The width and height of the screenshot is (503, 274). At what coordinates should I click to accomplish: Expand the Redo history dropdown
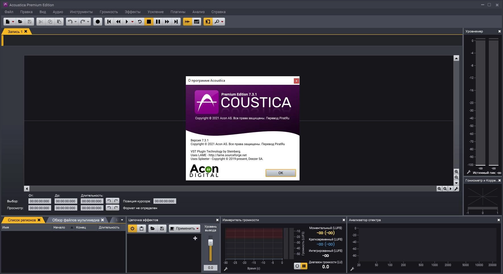tap(88, 22)
